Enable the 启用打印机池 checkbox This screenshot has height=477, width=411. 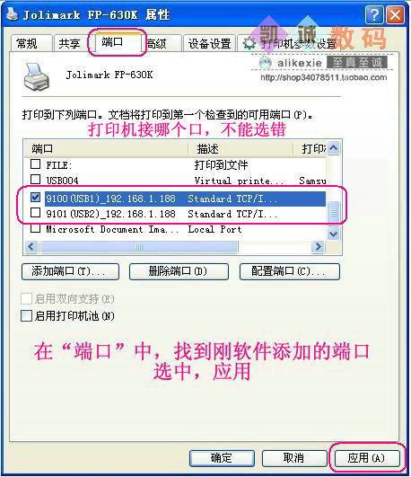click(x=26, y=315)
